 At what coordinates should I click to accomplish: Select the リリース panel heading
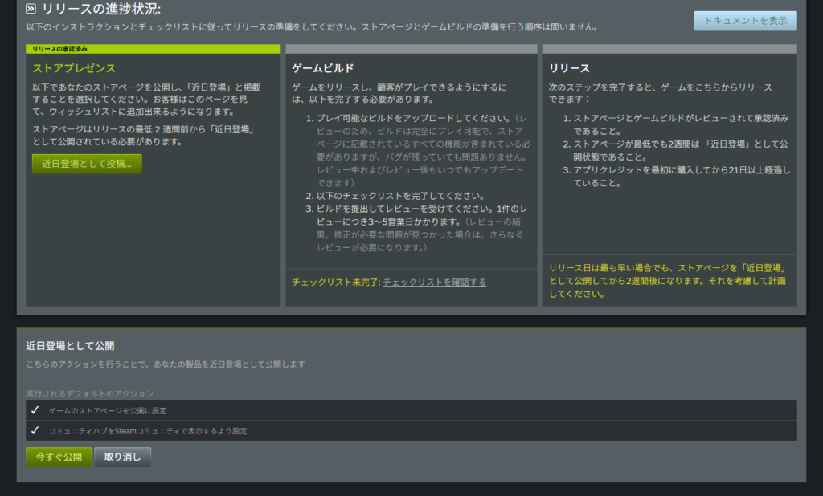[x=569, y=68]
